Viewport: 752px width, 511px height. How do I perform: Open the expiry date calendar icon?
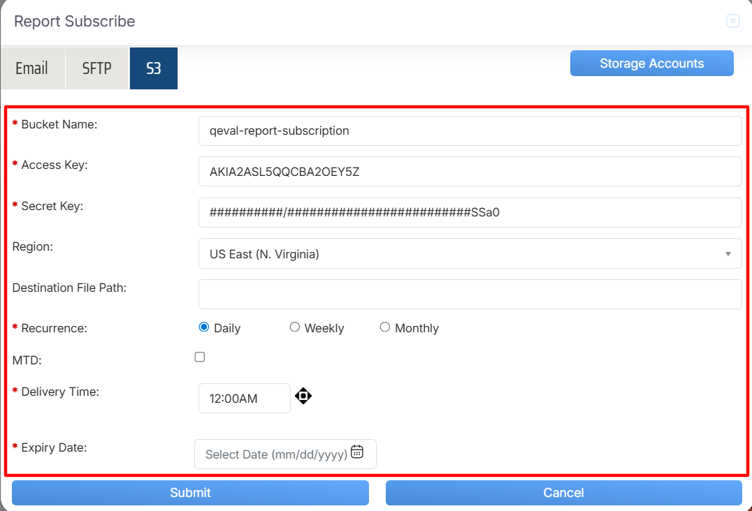(357, 452)
